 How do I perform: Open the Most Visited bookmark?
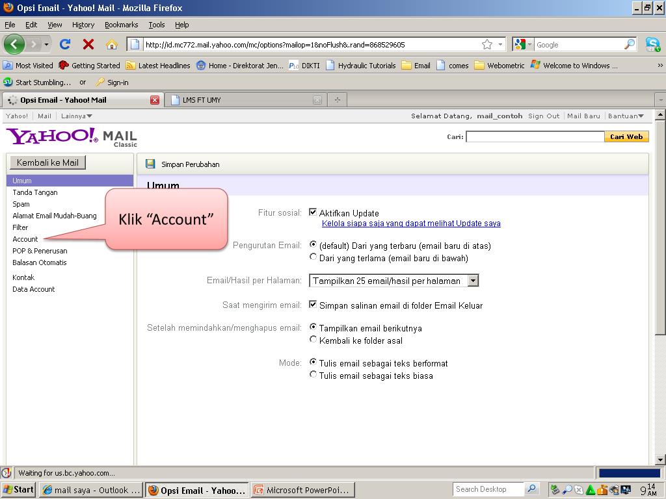click(28, 66)
